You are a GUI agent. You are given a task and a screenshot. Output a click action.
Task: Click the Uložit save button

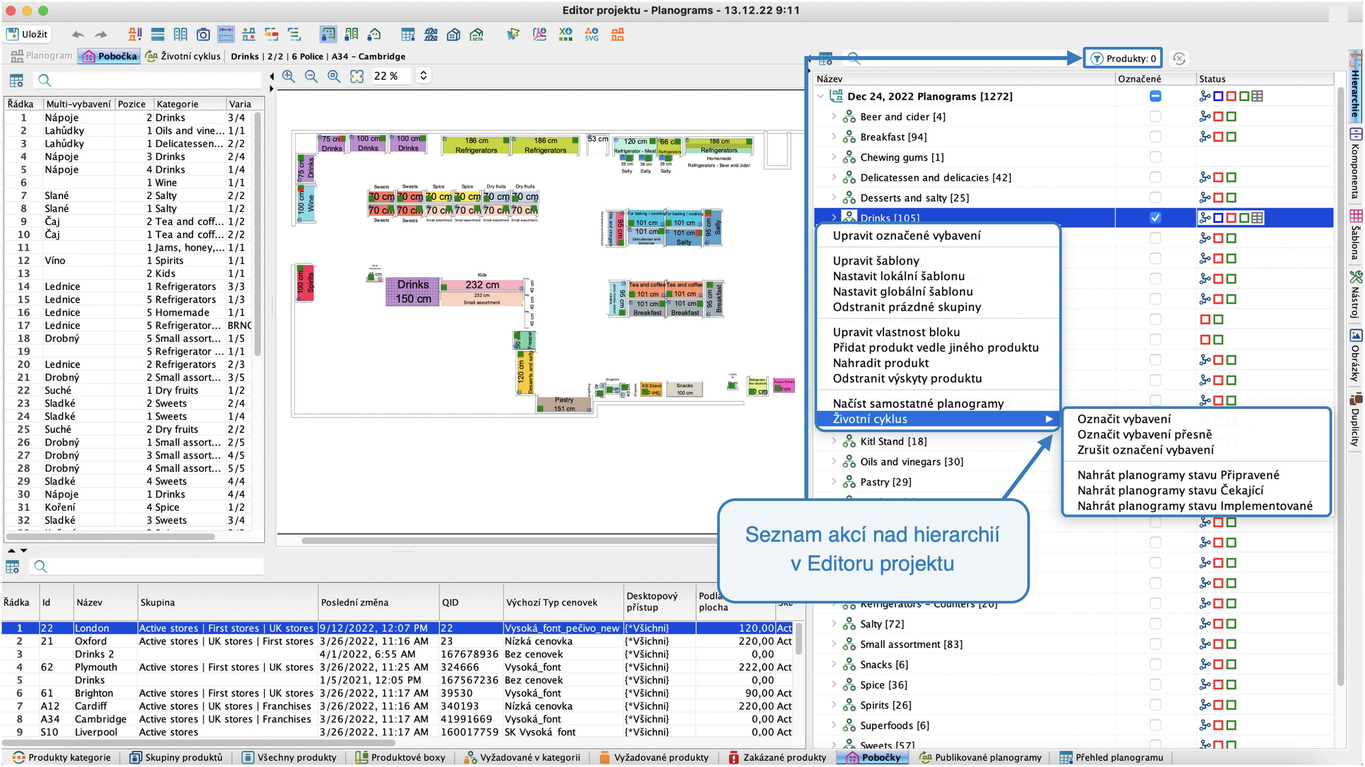coord(28,35)
